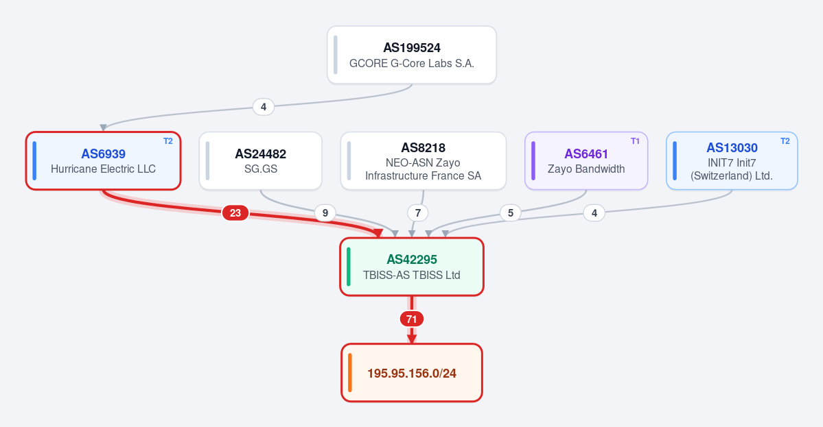Click the red 71 edge badge

pos(412,319)
